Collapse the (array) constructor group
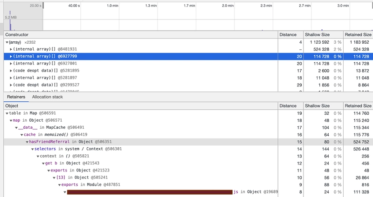The width and height of the screenshot is (373, 197). 7,42
